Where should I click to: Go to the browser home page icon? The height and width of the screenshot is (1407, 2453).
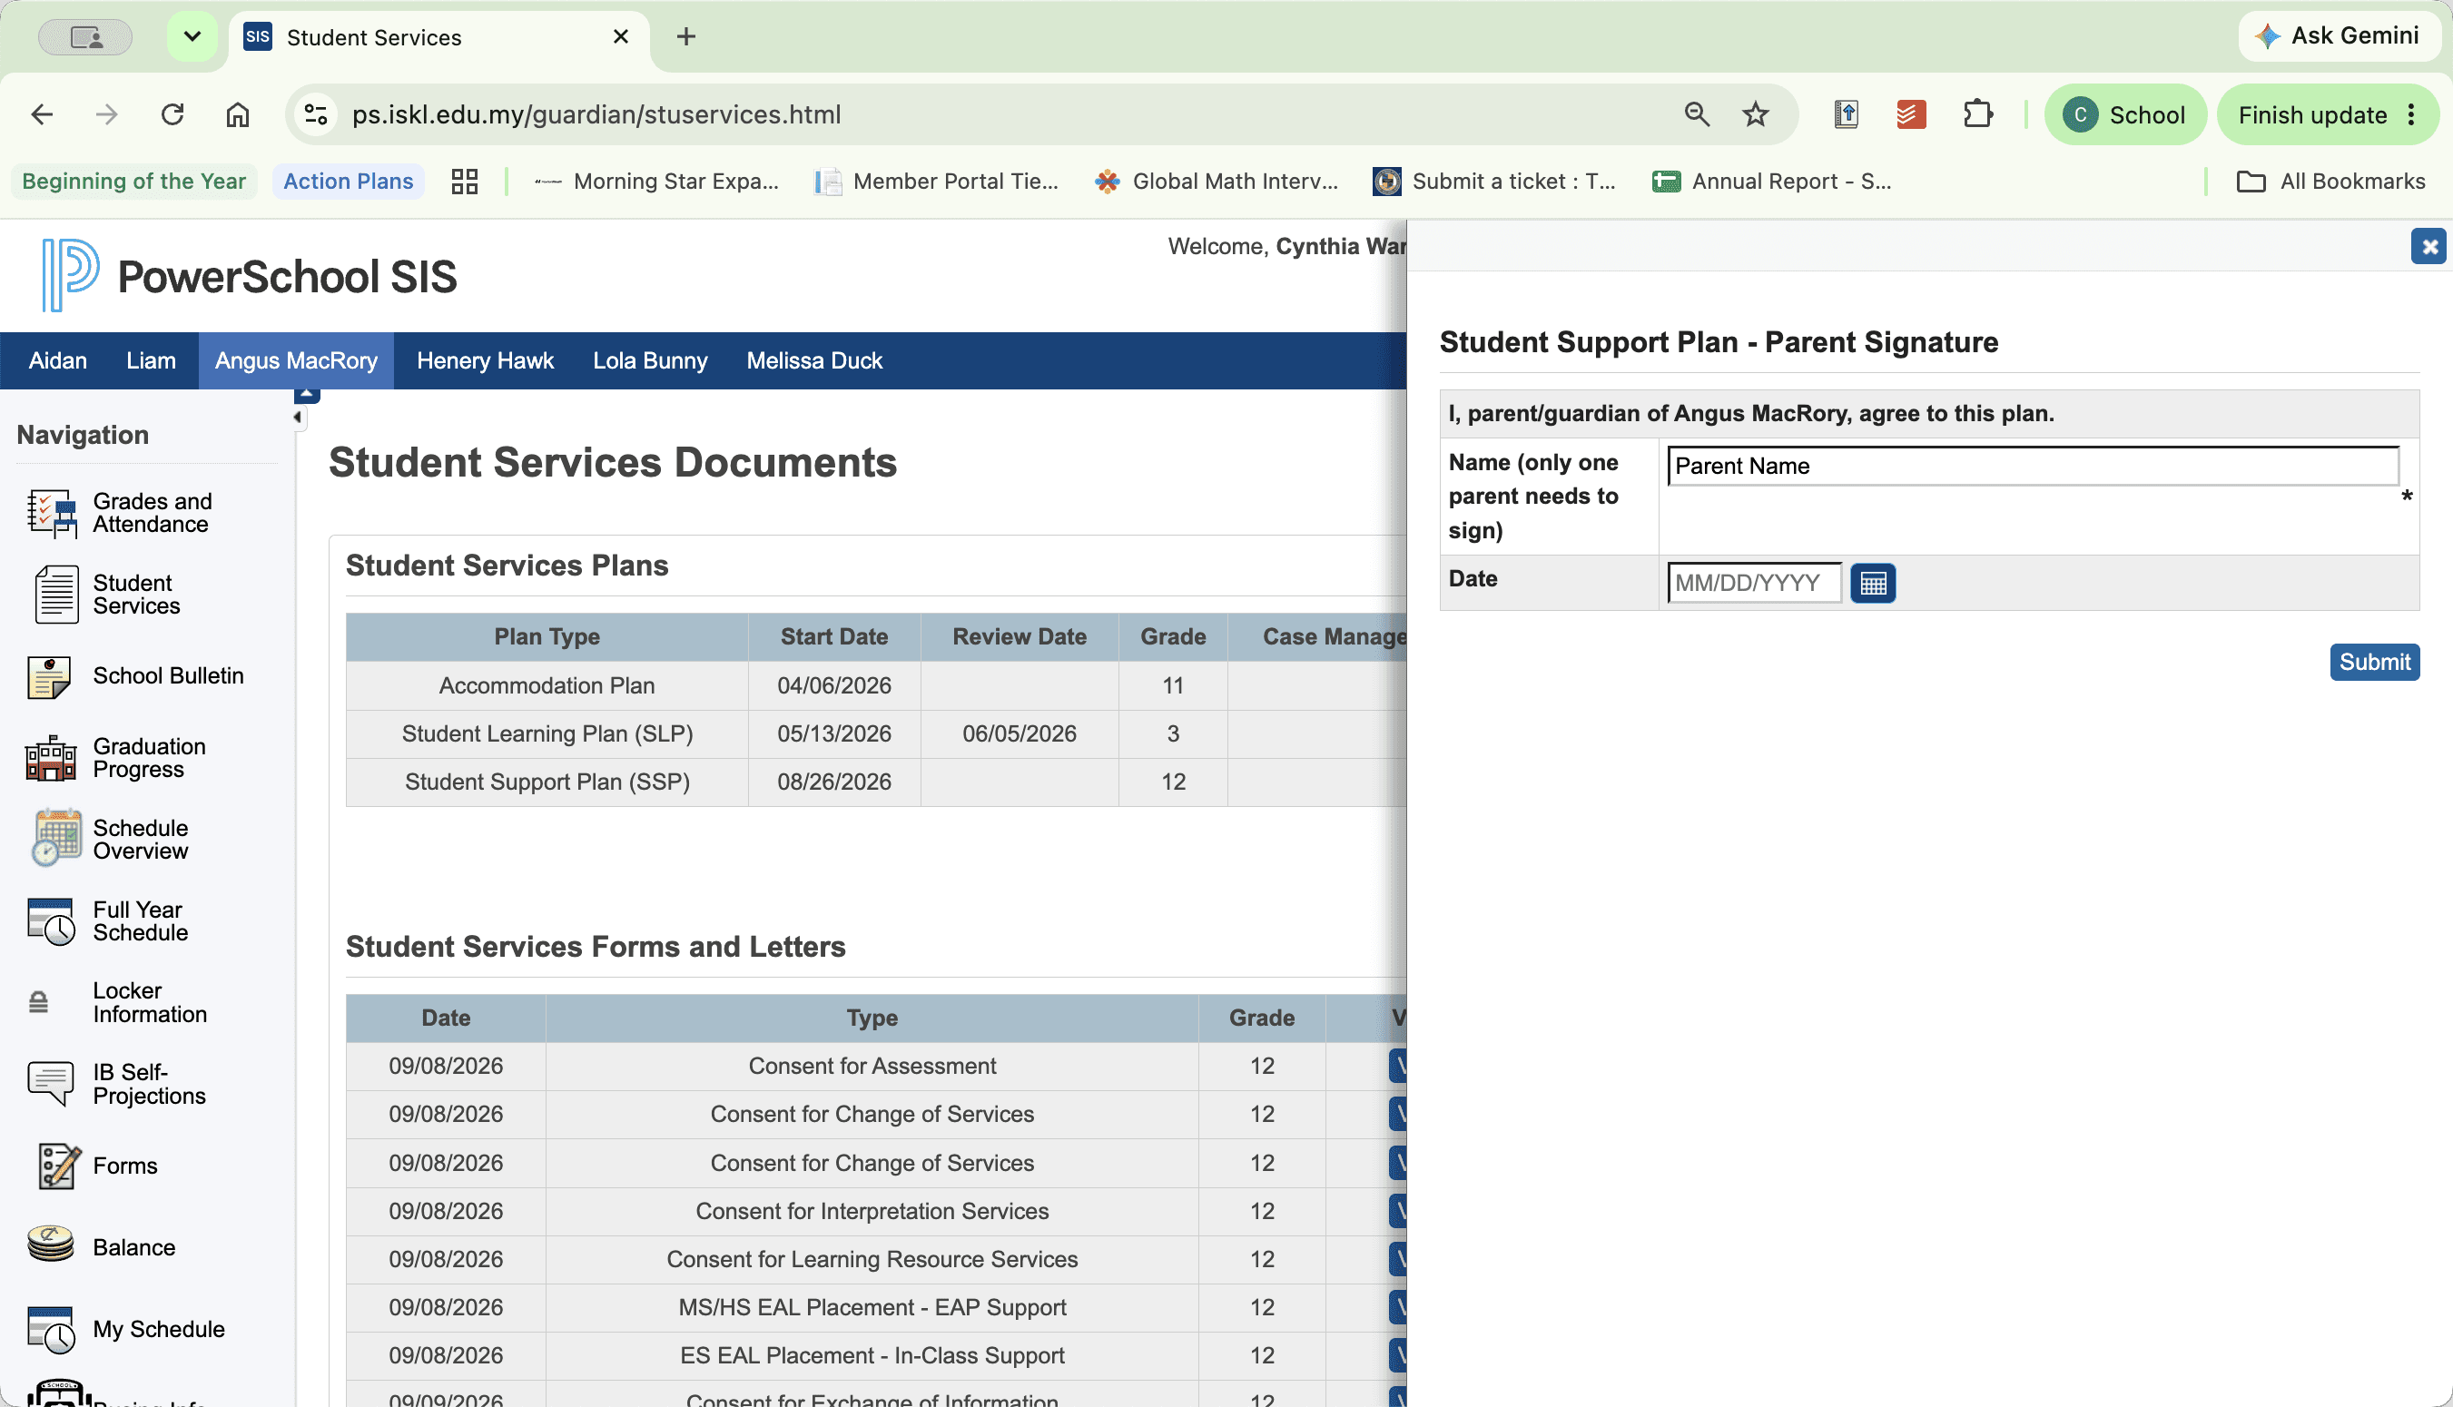pyautogui.click(x=238, y=114)
